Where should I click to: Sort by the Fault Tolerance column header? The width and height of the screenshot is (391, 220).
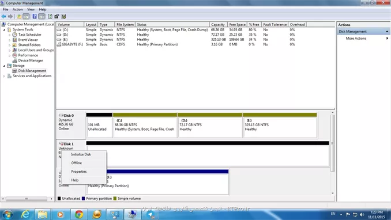(x=275, y=25)
